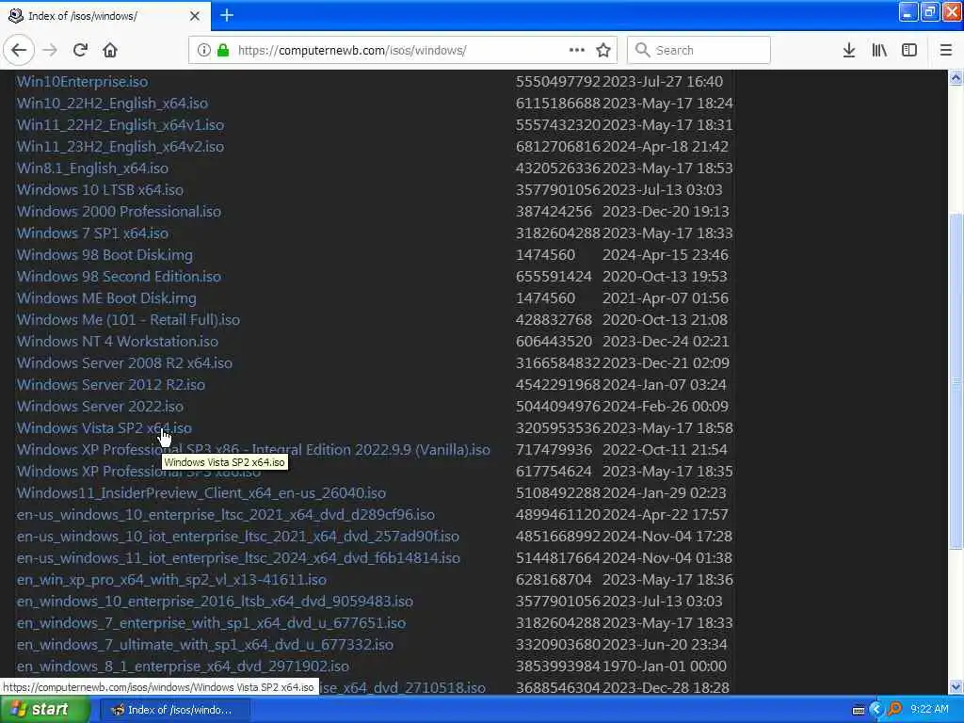Click en-us_windows_10_iot_enterprise_ltsc_2021 257ad90f iso
This screenshot has width=964, height=723.
pos(238,536)
